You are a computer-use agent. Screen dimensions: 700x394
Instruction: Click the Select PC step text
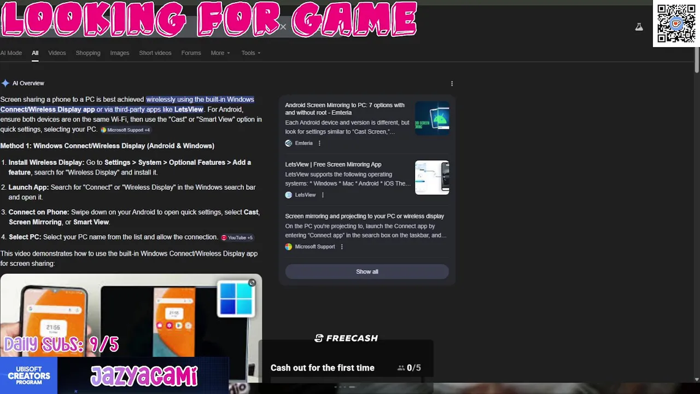pos(113,237)
